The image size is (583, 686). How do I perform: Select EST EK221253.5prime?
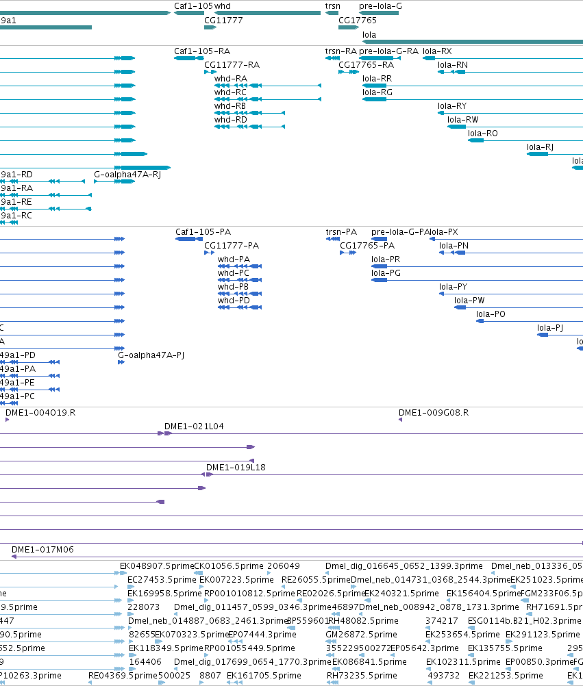(x=506, y=676)
